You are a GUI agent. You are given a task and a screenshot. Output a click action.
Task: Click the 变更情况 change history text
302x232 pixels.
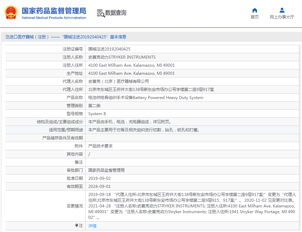192,206
